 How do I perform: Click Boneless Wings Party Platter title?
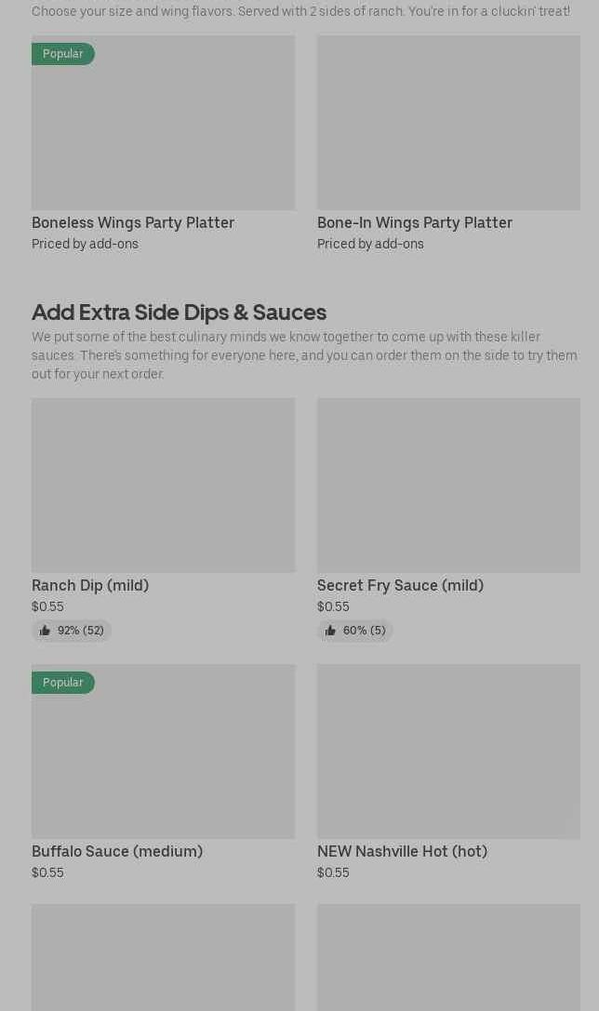tap(133, 222)
